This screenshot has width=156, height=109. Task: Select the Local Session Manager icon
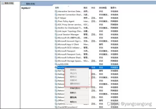[56, 34]
